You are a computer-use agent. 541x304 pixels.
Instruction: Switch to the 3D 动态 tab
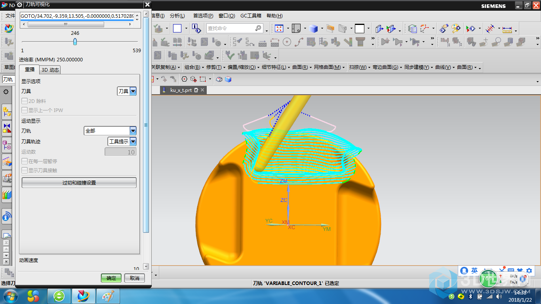click(x=51, y=70)
